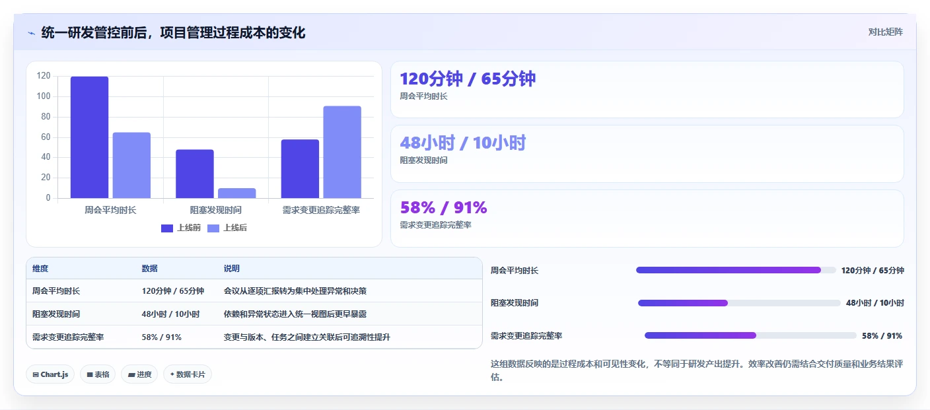The image size is (930, 410).
Task: Click the 会议从逐项汇报转为集中处理异常和决策 description cell
Action: [x=295, y=290]
